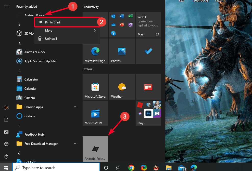The height and width of the screenshot is (171, 252).
Task: Click the Explore group heading
Action: 87,69
